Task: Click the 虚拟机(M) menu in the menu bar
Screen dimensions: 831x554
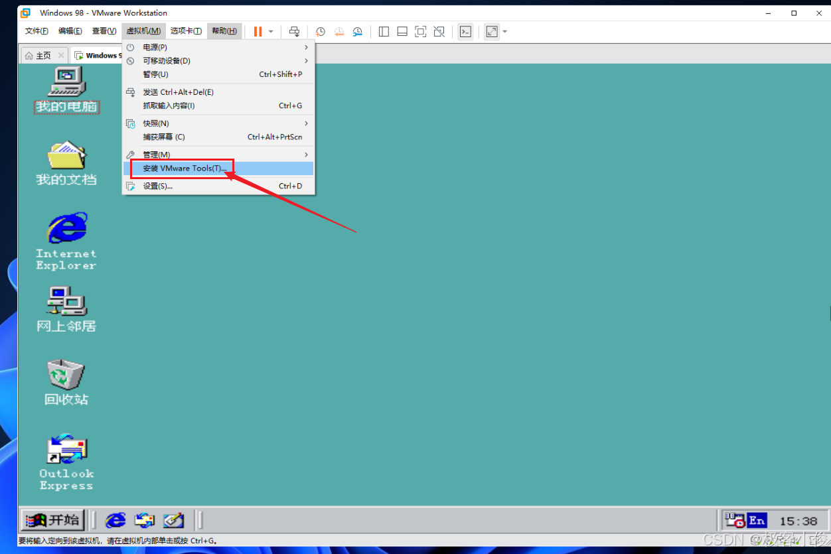Action: point(143,31)
